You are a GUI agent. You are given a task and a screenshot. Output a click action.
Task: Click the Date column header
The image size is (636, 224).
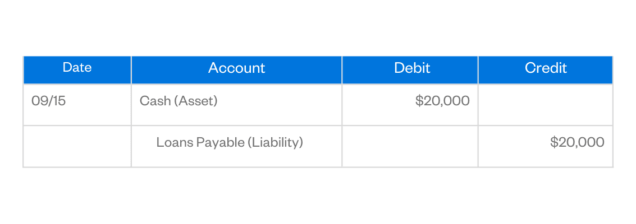click(x=77, y=68)
